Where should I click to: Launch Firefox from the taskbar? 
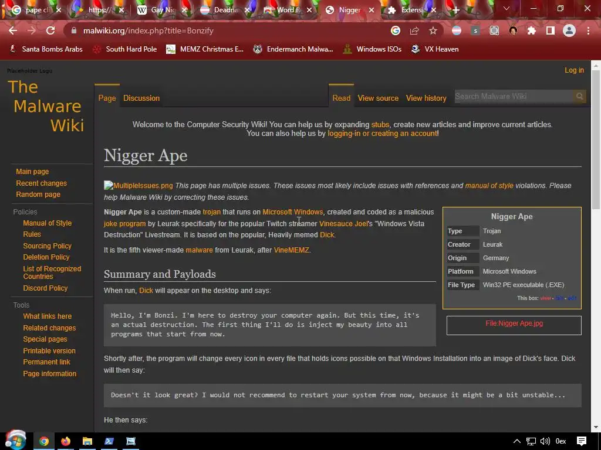[66, 441]
